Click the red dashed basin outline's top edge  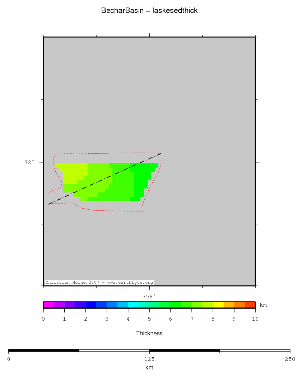coord(108,153)
